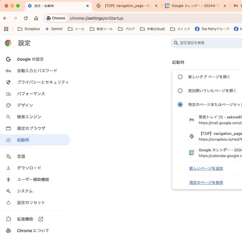242x242 pixels.
Task: Open the apps grid in bookmarks bar
Action: click(x=6, y=29)
